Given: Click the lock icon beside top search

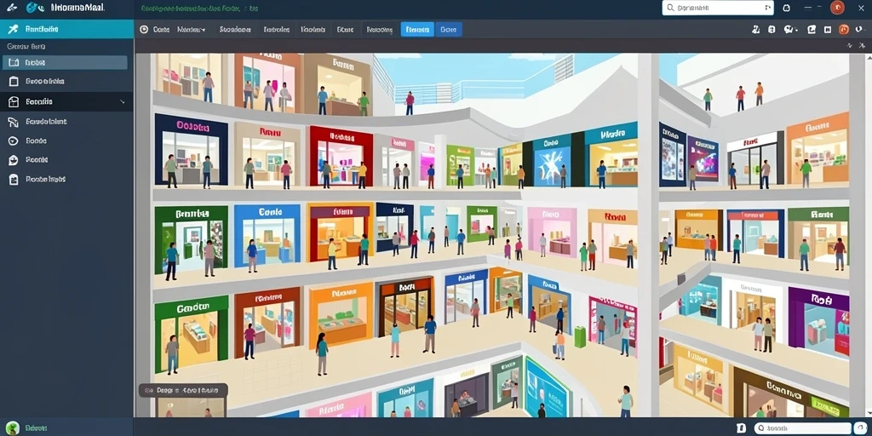Looking at the screenshot, I should (786, 8).
